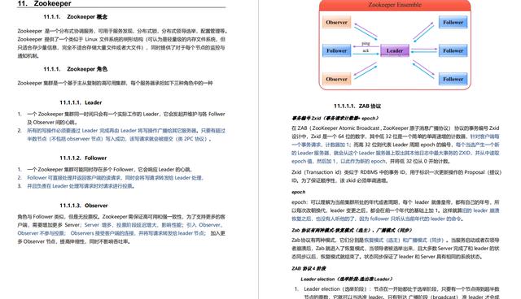Click the ack label on diagram arrow
The height and width of the screenshot is (299, 521).
(x=366, y=50)
